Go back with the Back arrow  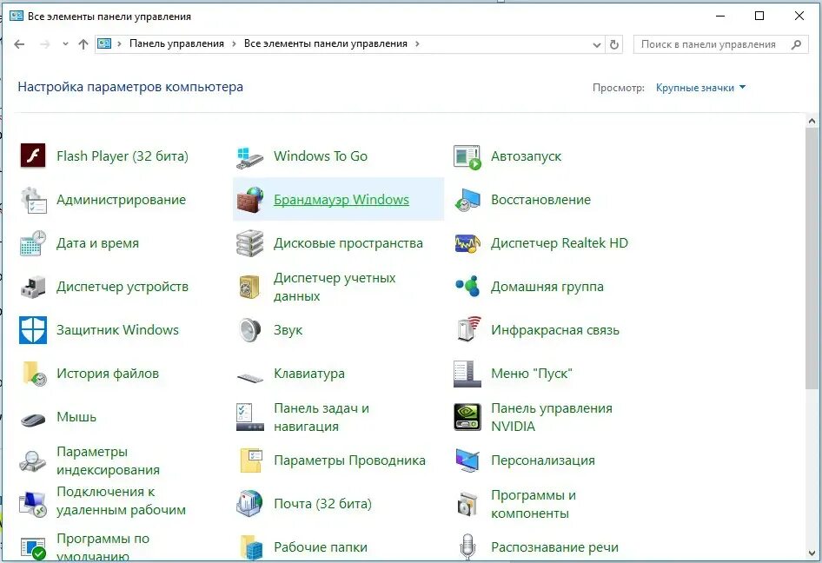(19, 44)
